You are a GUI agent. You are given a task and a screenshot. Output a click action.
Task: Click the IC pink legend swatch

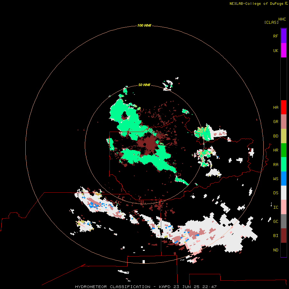coord(284,207)
